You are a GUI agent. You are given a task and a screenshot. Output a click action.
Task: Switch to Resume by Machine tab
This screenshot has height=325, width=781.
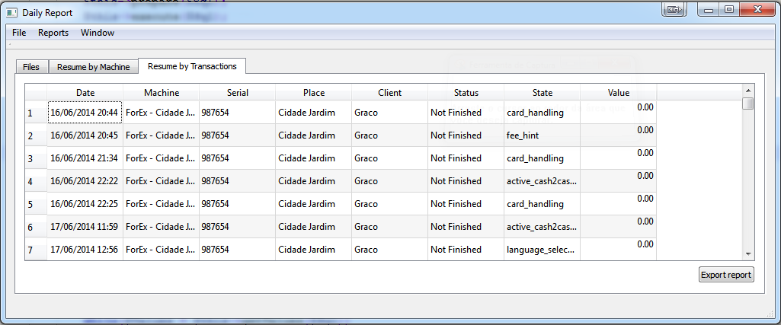click(93, 67)
